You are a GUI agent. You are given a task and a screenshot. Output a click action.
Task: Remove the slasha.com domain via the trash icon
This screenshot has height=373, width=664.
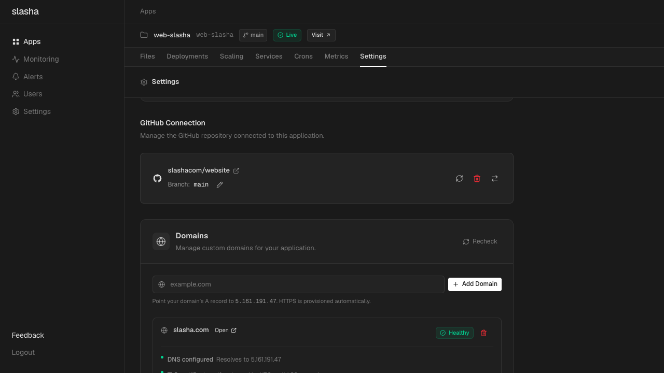tap(483, 333)
